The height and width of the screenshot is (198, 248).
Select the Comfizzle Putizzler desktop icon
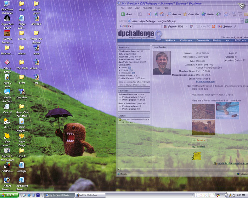pyautogui.click(x=7, y=7)
